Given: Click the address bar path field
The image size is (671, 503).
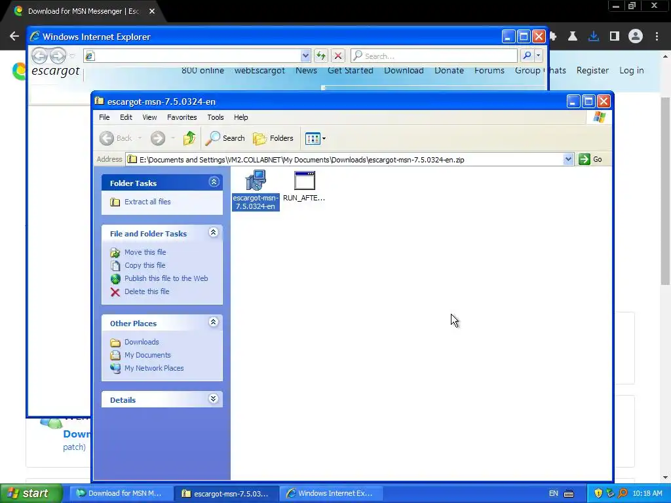Looking at the screenshot, I should [349, 160].
